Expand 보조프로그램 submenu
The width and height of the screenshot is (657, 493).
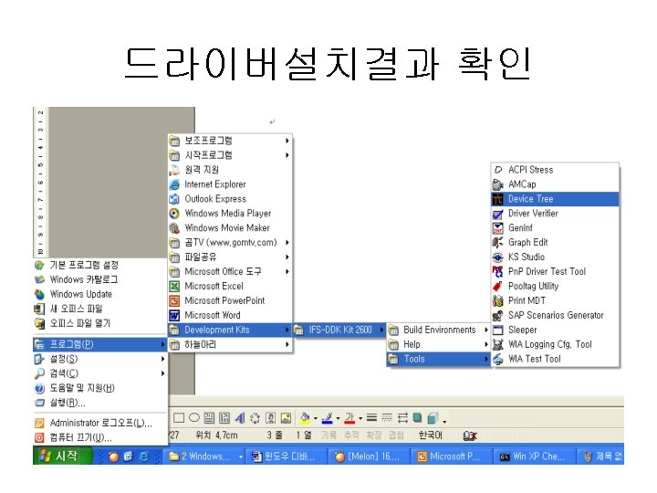(x=230, y=141)
